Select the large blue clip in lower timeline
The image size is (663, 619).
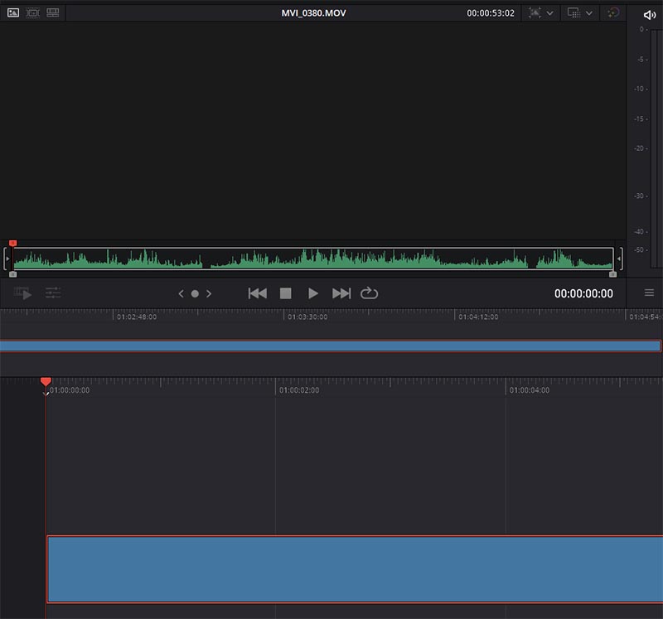(x=355, y=568)
